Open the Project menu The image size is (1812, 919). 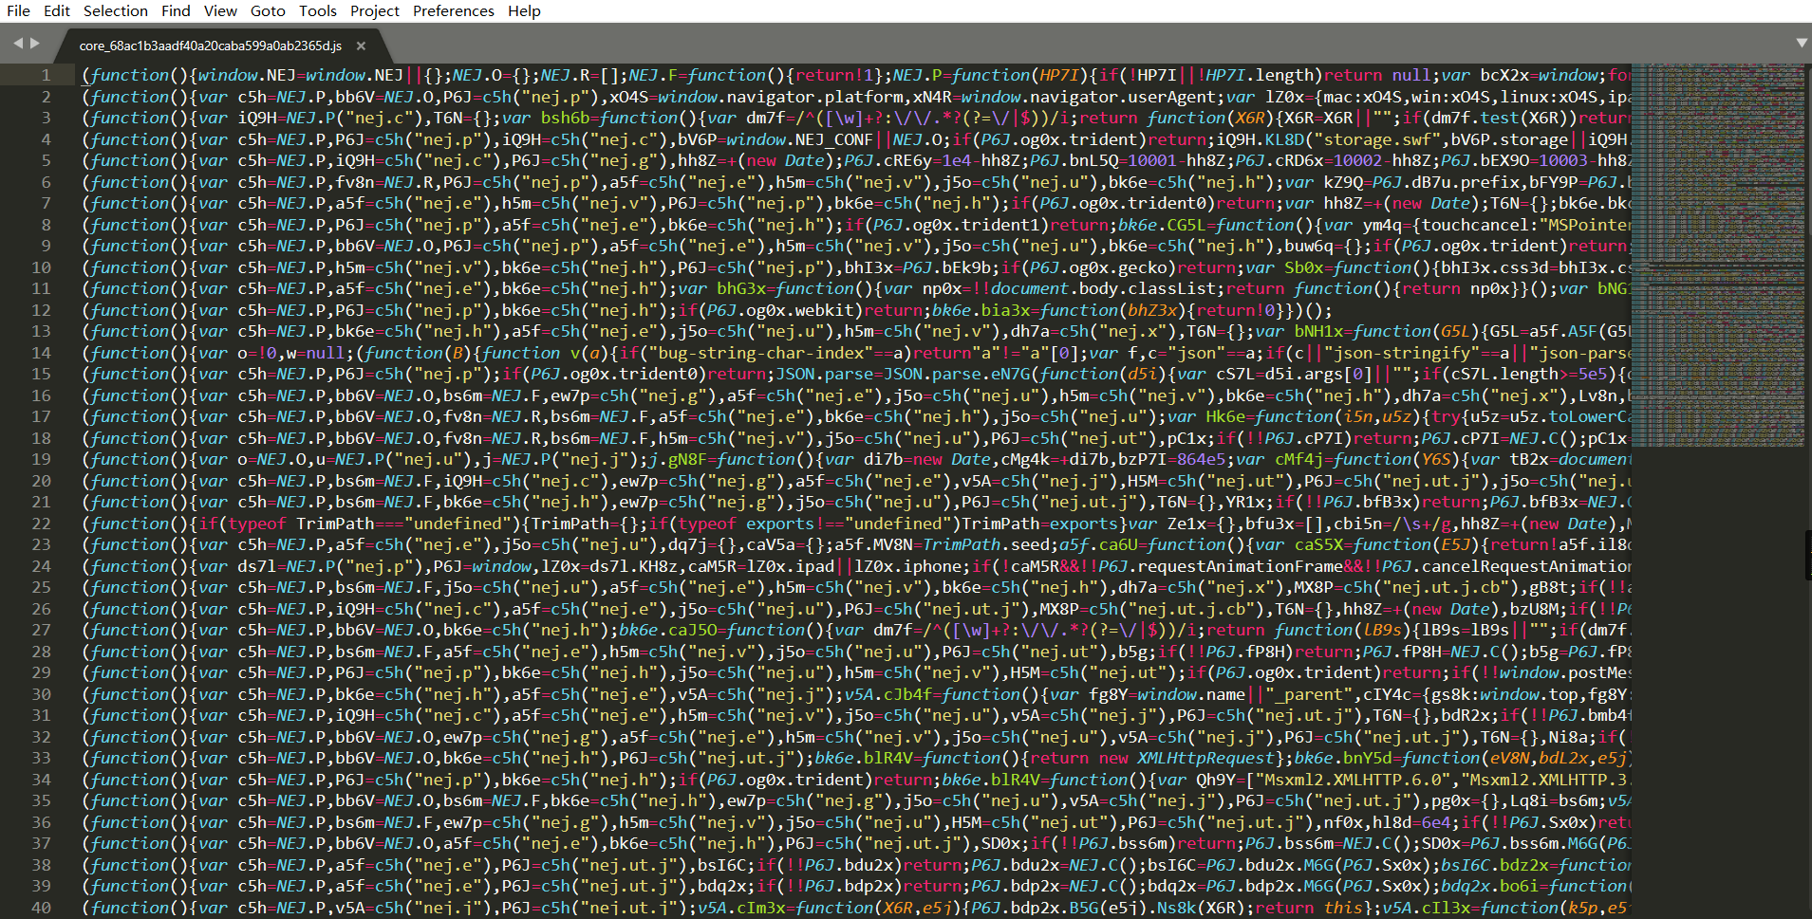375,10
